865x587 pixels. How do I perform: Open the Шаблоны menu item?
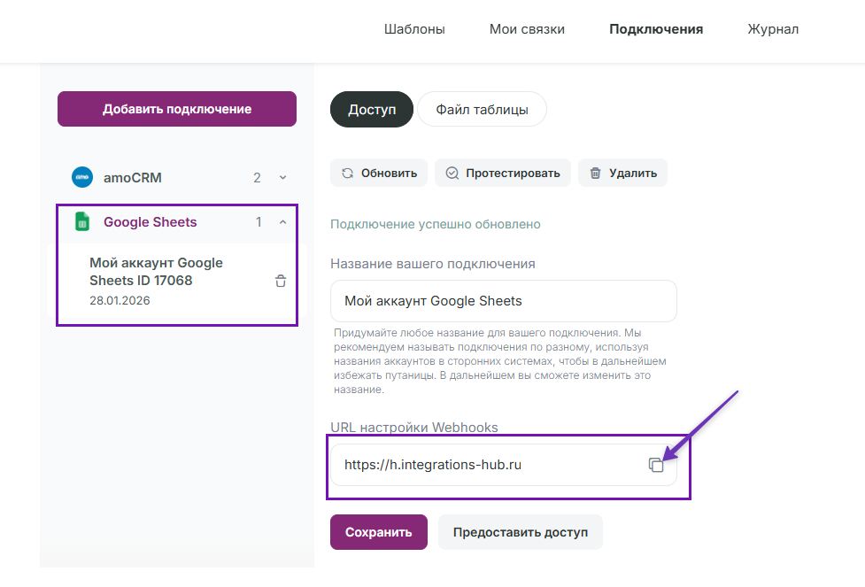(x=414, y=29)
